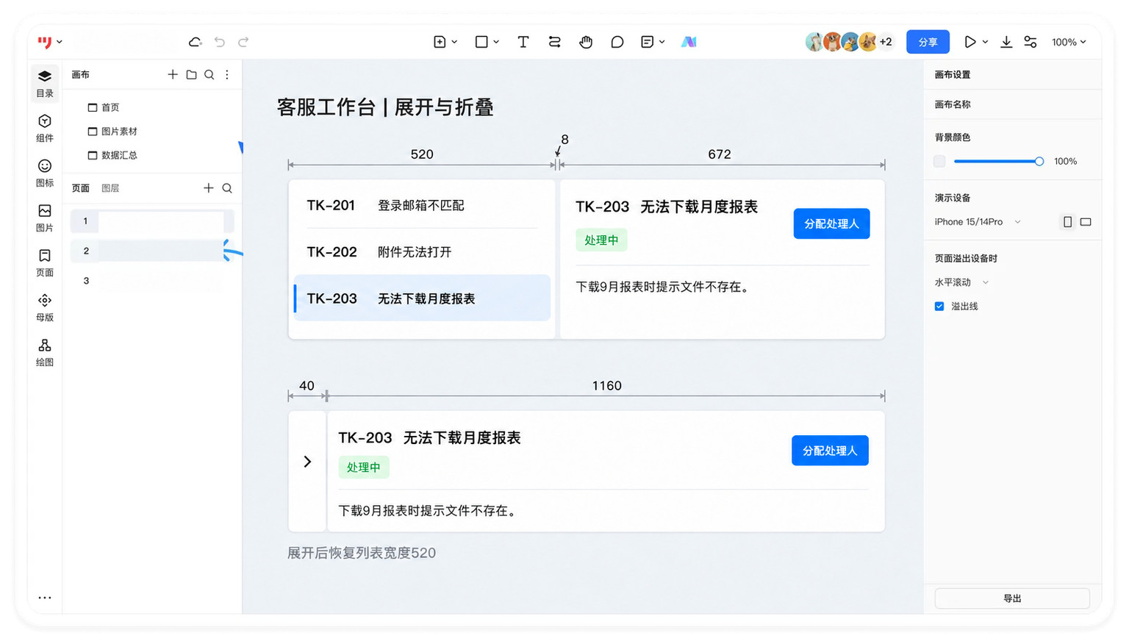Image resolution: width=1129 pixels, height=644 pixels.
Task: Search canvases in 画布 panel
Action: 209,74
